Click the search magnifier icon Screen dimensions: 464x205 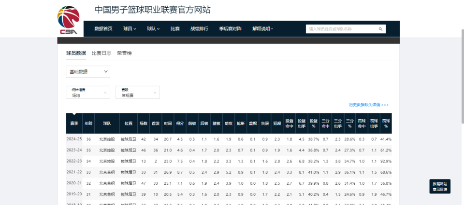(x=380, y=29)
